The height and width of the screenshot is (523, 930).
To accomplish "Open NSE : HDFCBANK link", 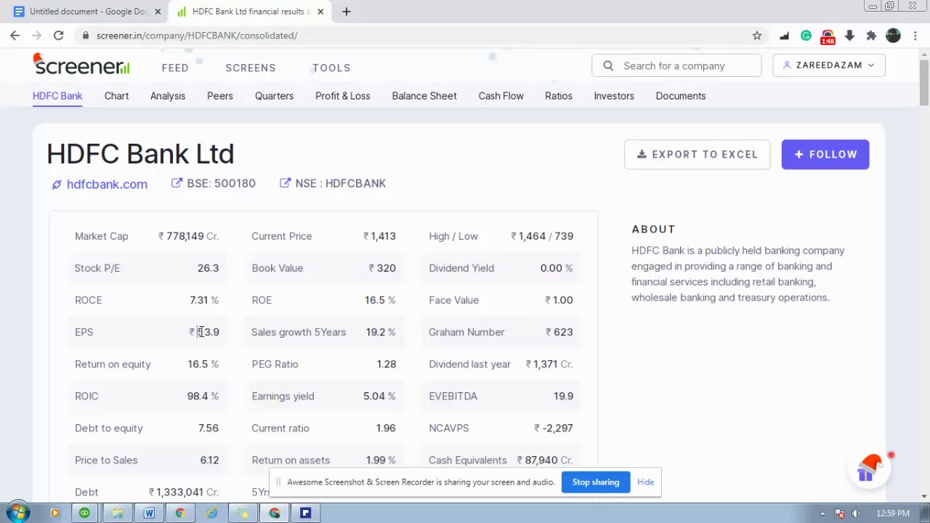I will click(x=341, y=183).
